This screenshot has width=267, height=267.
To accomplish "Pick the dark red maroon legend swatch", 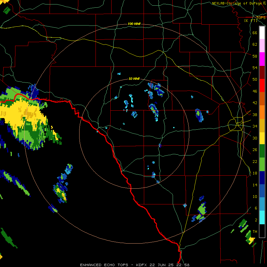I will (262, 72).
